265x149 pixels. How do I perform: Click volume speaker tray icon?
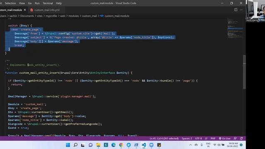[219, 145]
